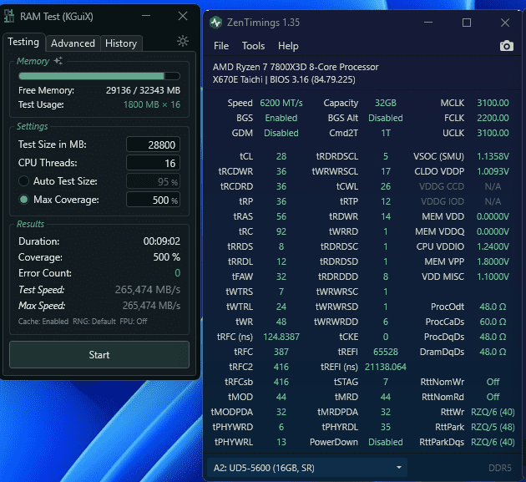Screen dimensions: 526x482
Task: Click the AMD Ryzen 7 7800X3D processor name
Action: point(296,67)
